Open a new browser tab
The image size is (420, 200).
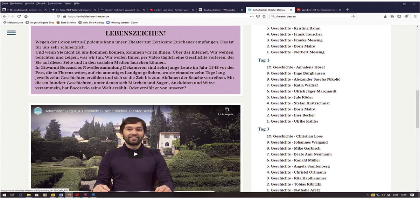[347, 9]
